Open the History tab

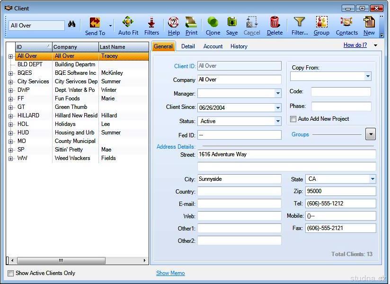[239, 46]
